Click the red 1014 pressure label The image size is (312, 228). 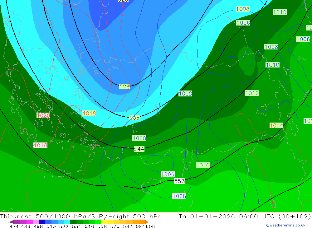pos(276,125)
